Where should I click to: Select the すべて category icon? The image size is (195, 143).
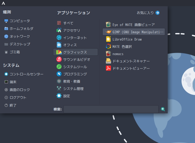tap(59, 23)
